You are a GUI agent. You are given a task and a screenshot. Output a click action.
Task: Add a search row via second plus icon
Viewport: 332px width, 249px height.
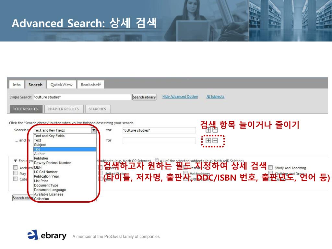tap(208, 140)
